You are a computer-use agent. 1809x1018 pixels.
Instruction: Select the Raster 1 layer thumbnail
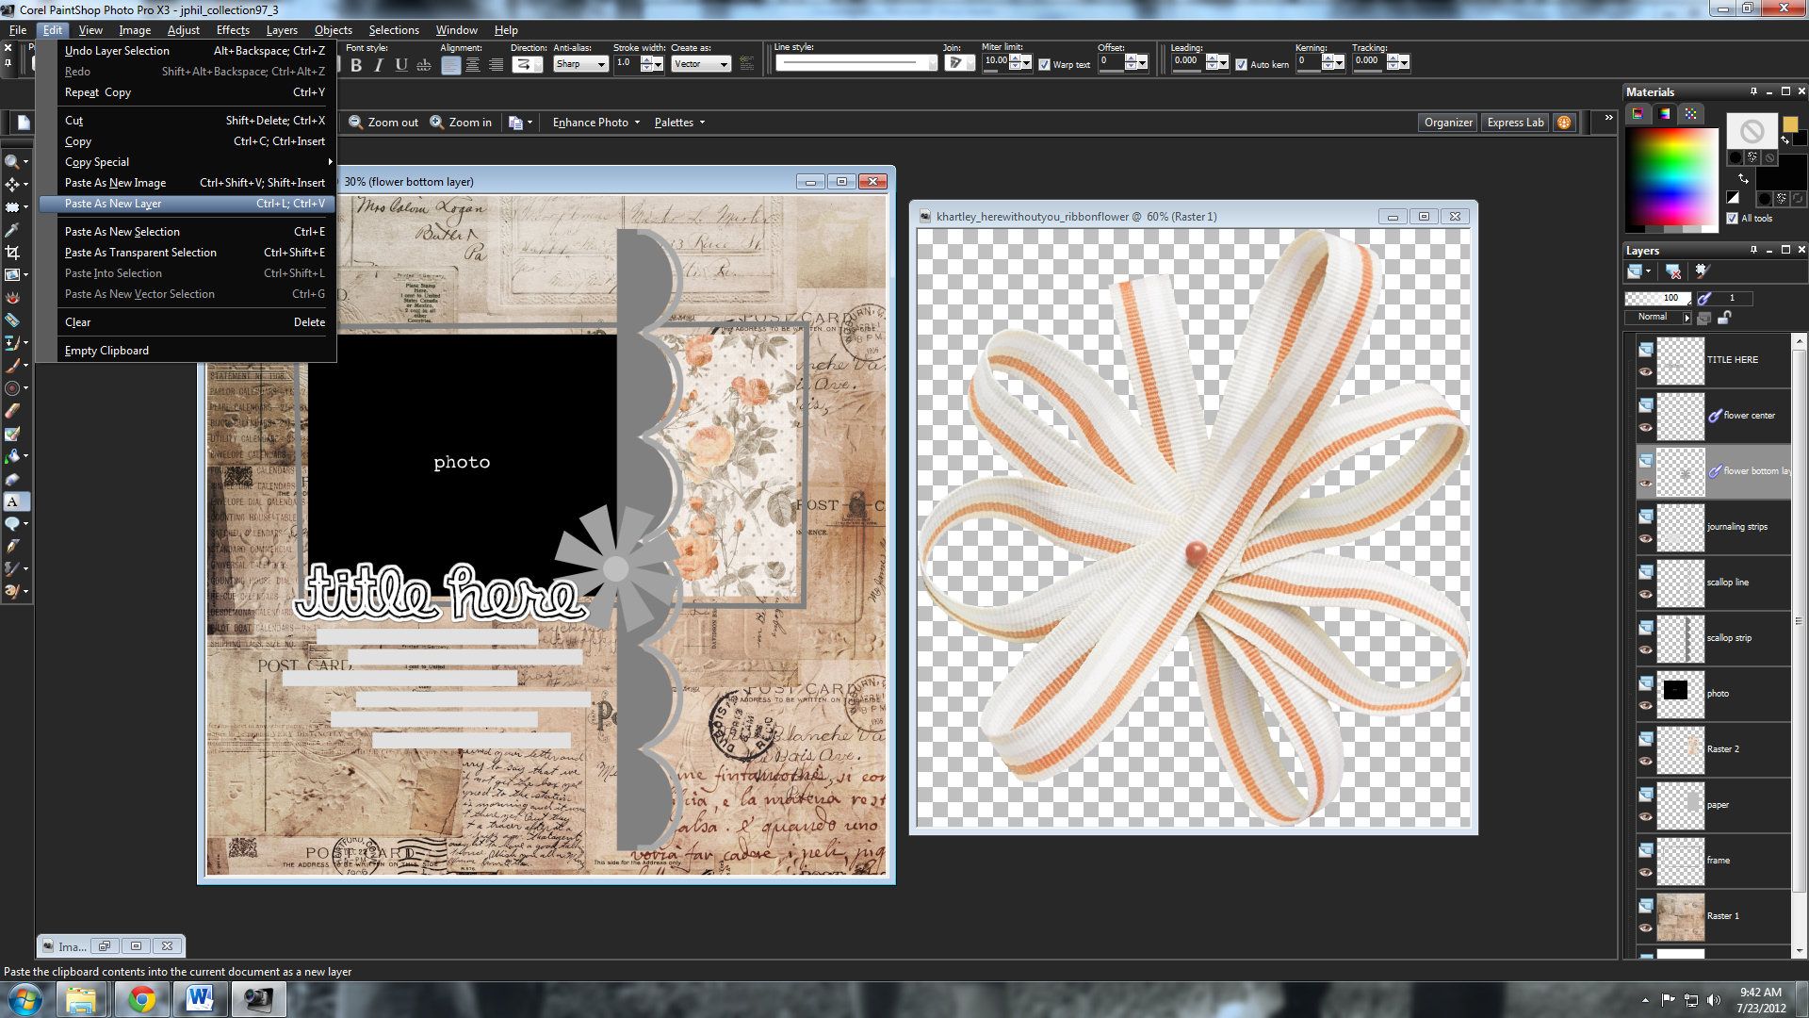pos(1681,916)
